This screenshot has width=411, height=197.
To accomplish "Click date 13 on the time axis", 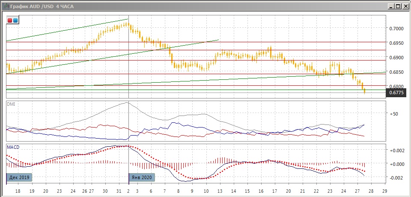I will pyautogui.click(x=220, y=192).
